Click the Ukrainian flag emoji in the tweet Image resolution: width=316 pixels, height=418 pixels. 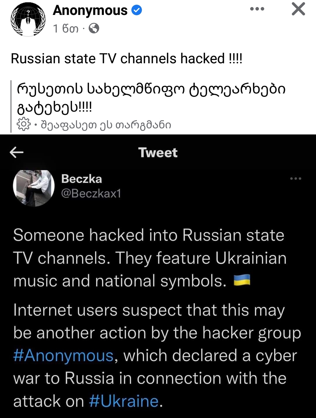tap(242, 280)
